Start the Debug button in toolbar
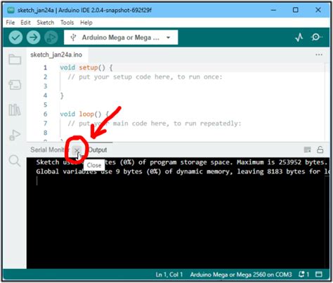This screenshot has height=283, width=333. point(51,37)
